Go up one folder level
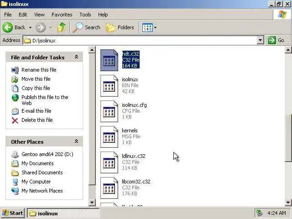292x219 pixels. click(x=62, y=27)
